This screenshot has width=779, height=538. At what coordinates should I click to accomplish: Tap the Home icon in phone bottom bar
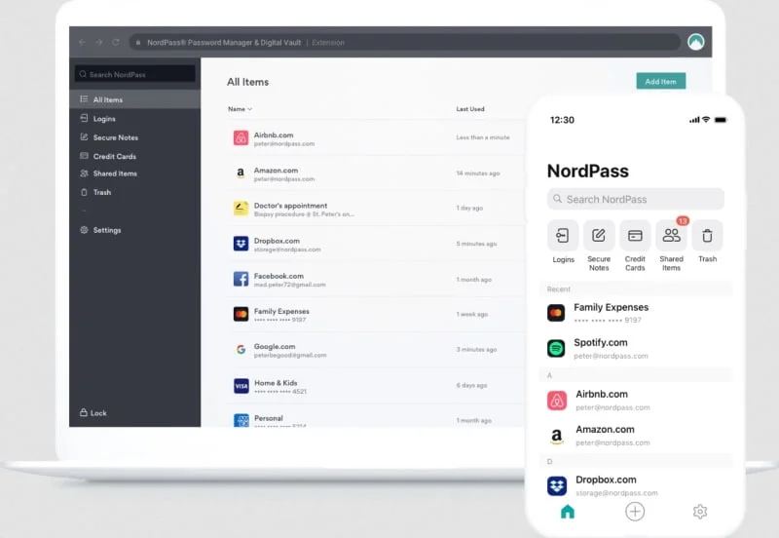click(568, 511)
